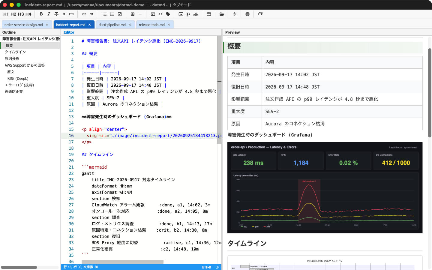Insert inline code with angle brackets icon
This screenshot has height=270, width=432.
pos(160,14)
